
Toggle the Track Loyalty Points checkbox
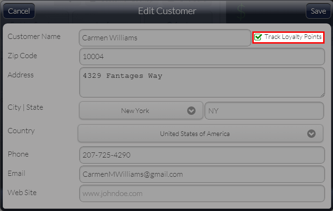(258, 37)
